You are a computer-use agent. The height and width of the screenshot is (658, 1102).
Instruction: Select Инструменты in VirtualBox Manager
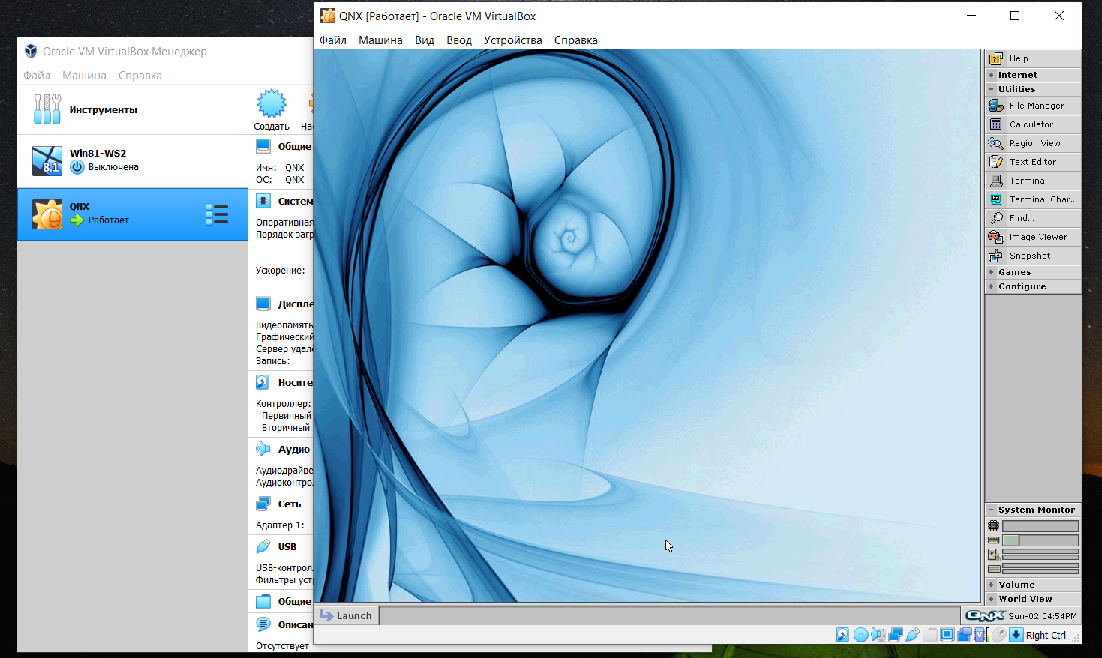pyautogui.click(x=132, y=109)
